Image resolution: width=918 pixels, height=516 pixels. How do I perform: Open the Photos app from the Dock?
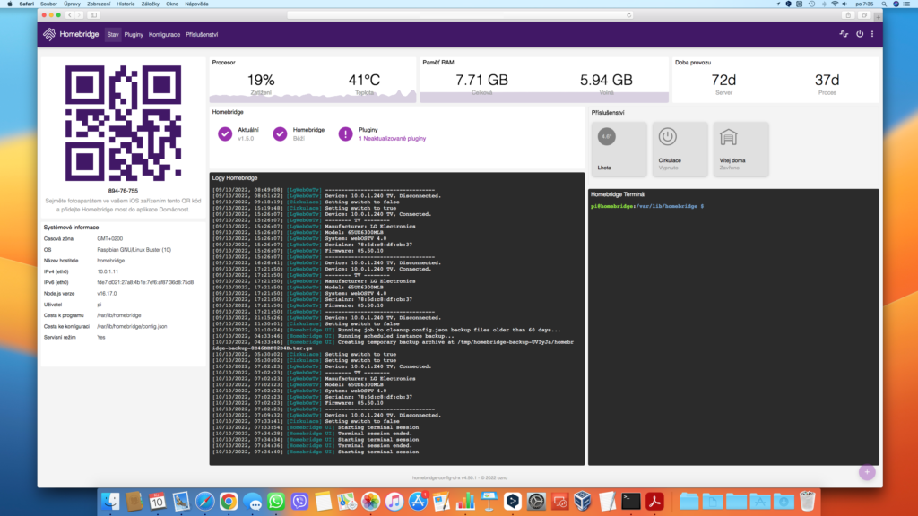coord(370,502)
